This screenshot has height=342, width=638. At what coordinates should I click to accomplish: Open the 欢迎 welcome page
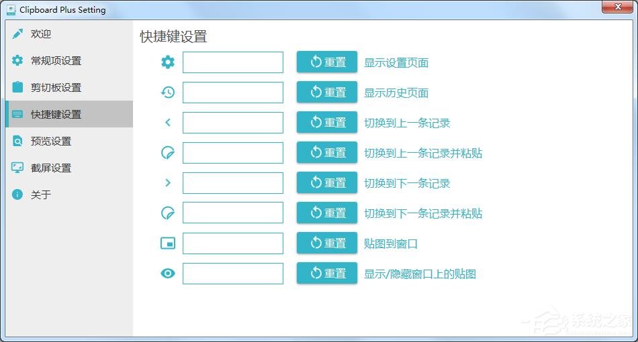tap(69, 34)
